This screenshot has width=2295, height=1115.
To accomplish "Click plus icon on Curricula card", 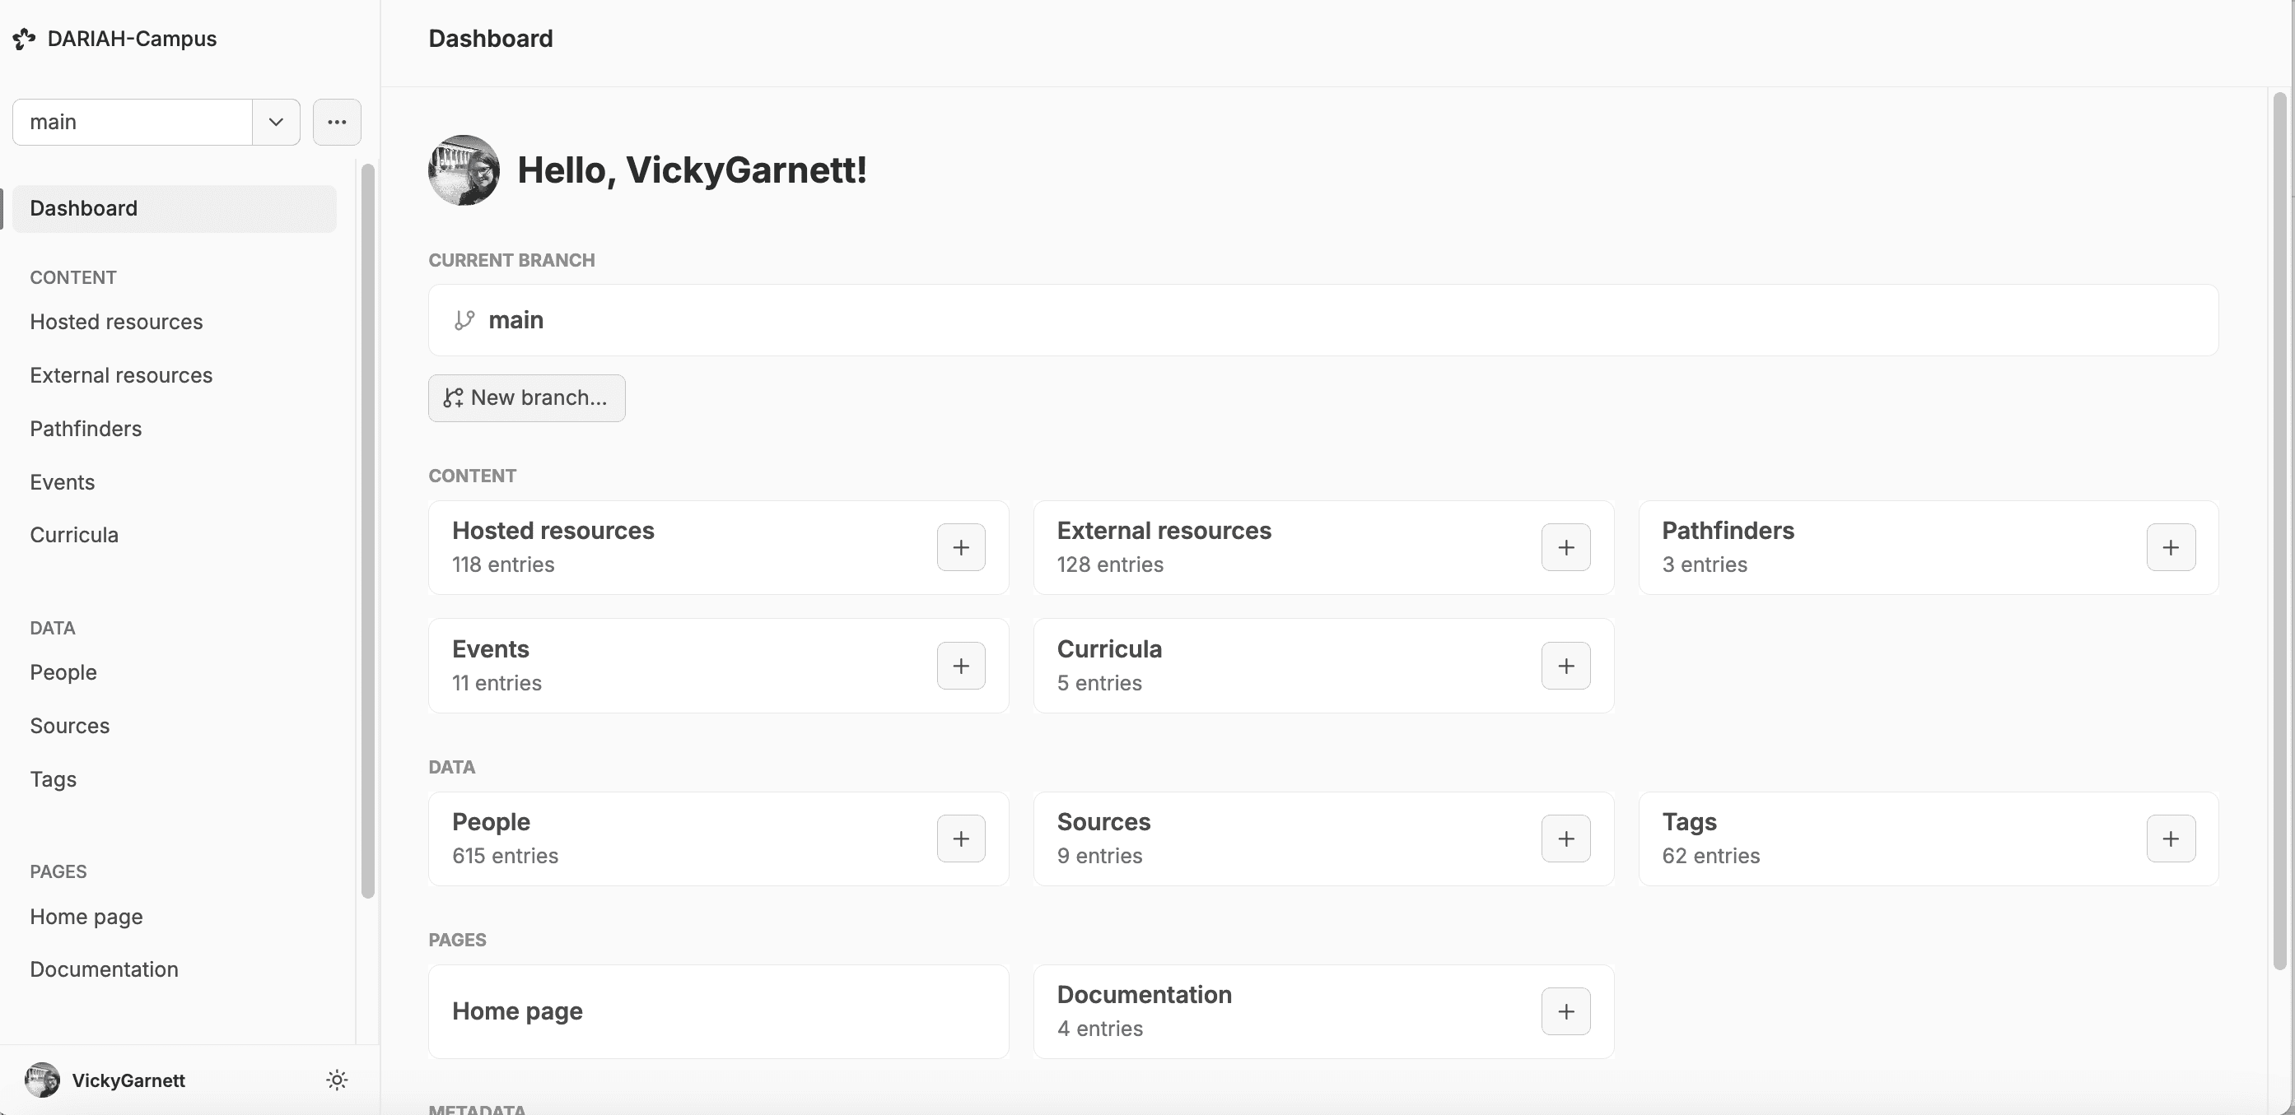I will 1565,665.
